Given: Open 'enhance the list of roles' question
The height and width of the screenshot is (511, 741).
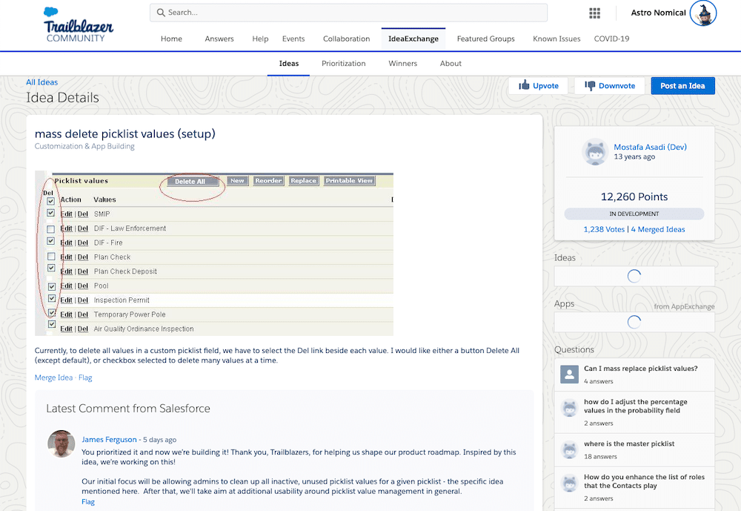Looking at the screenshot, I should coord(644,481).
